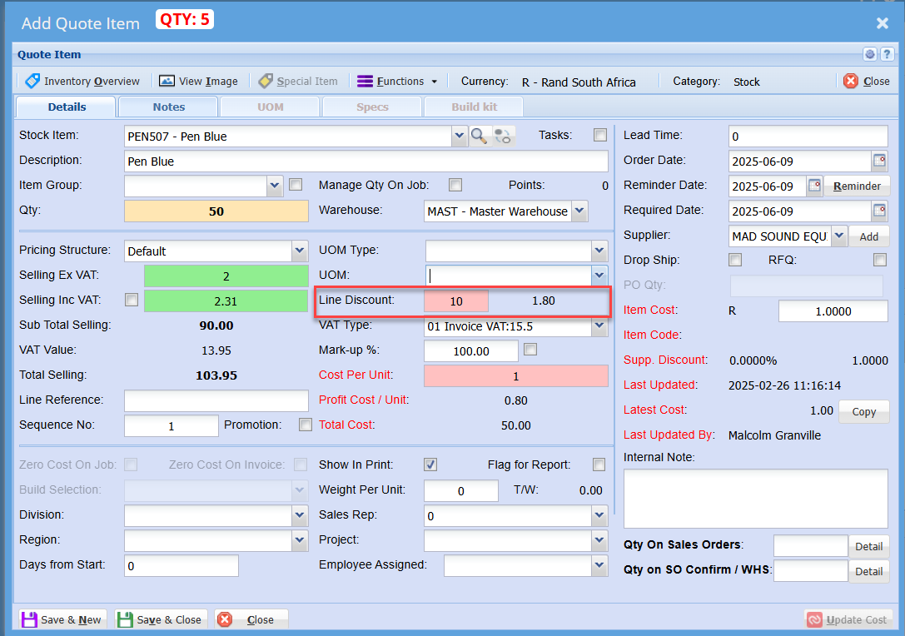Expand the VAT Type dropdown
The image size is (905, 636).
(x=599, y=325)
